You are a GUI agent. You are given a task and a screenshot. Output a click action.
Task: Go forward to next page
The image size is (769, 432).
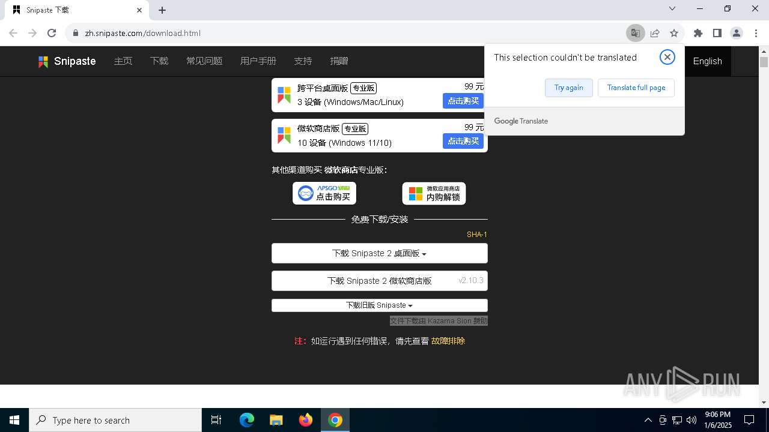point(32,33)
